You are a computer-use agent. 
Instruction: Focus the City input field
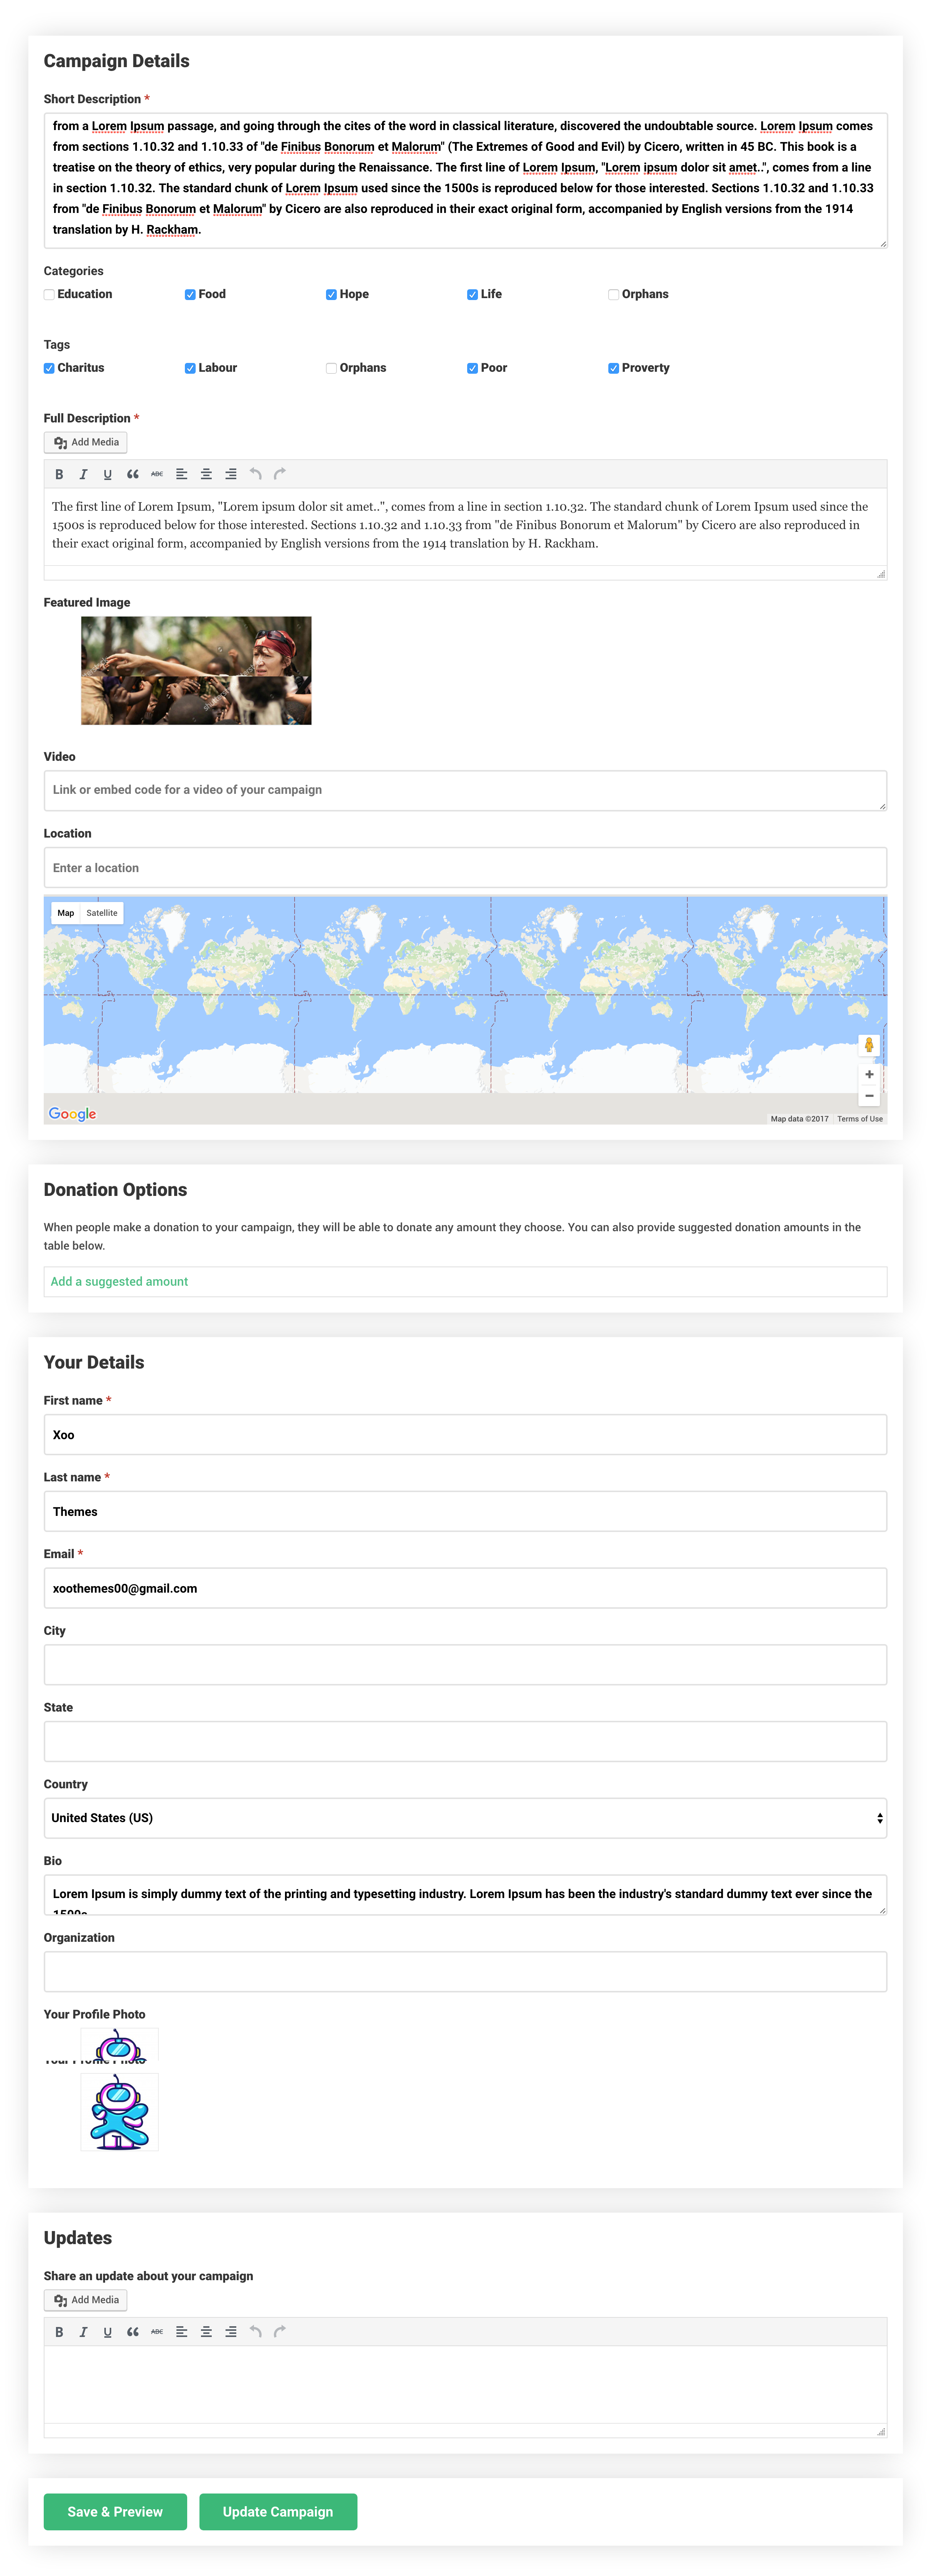point(465,1665)
